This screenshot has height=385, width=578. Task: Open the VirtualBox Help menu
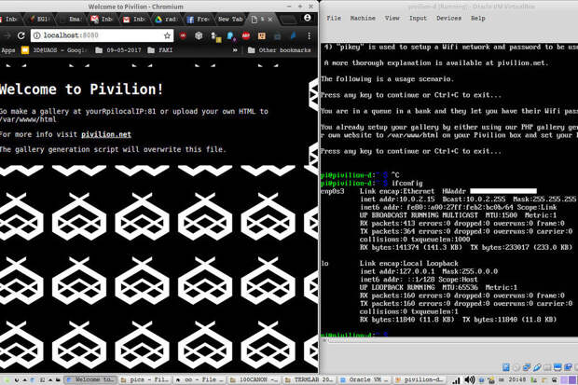pos(477,18)
